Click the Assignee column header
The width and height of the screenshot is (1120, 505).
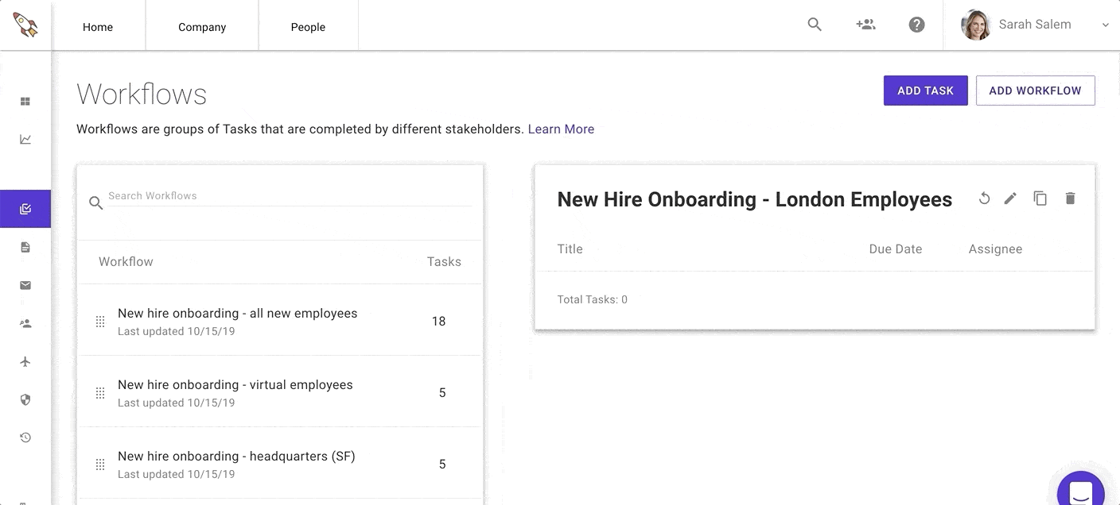point(995,249)
